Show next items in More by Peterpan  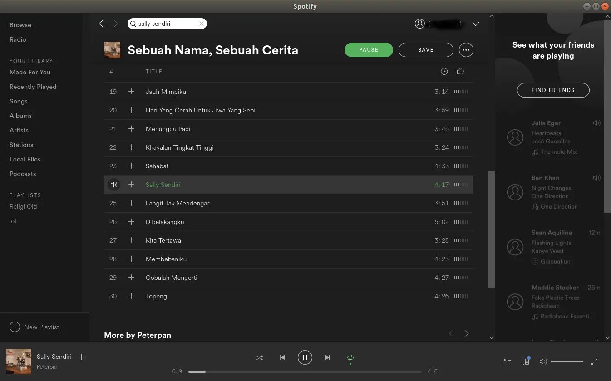(x=466, y=333)
